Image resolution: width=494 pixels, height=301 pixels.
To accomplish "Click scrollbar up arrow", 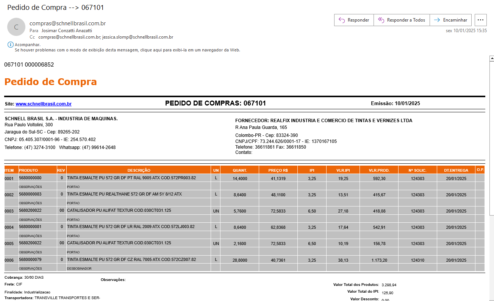I will tap(491, 59).
